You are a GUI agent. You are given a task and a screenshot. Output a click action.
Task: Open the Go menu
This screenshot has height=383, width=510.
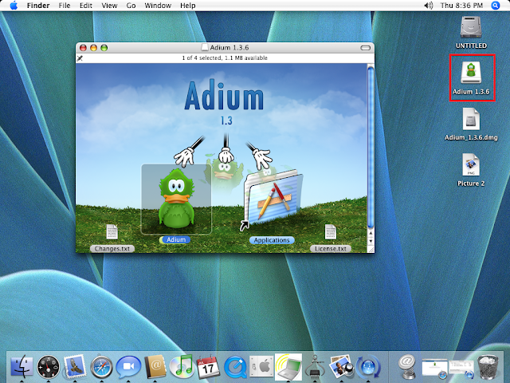click(131, 6)
